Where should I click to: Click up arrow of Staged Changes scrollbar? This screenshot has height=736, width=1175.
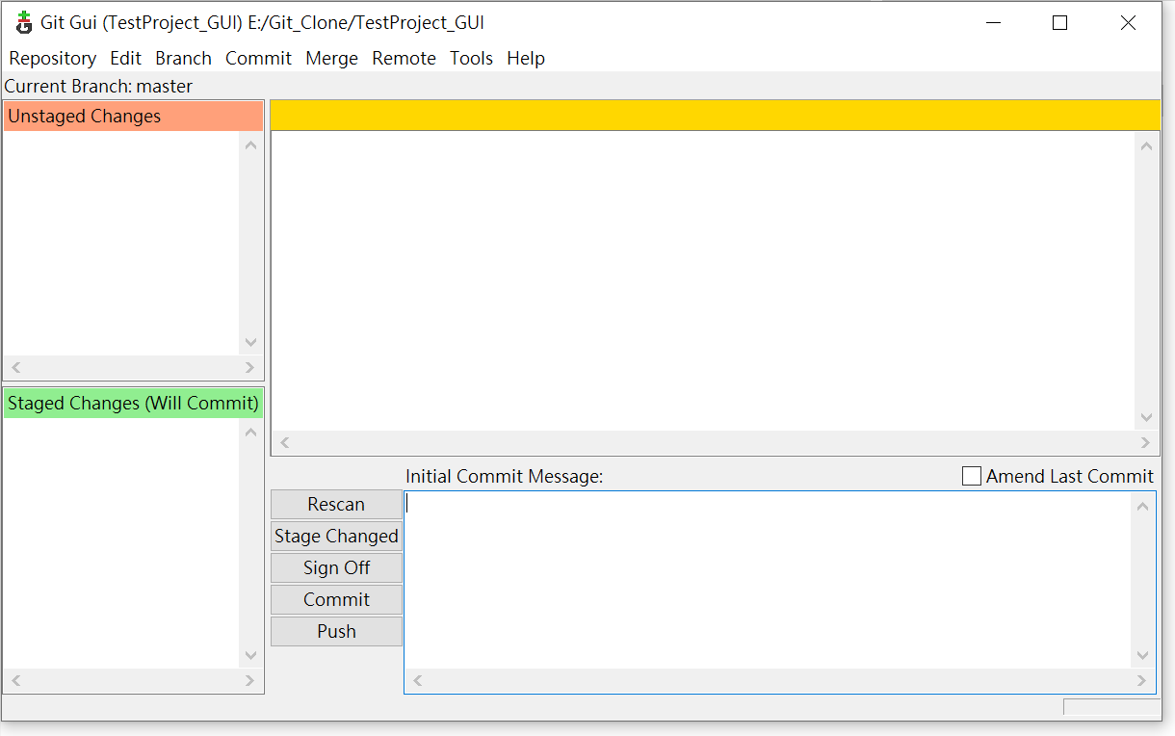[x=251, y=433]
